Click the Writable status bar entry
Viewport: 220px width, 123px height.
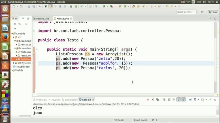(119, 120)
